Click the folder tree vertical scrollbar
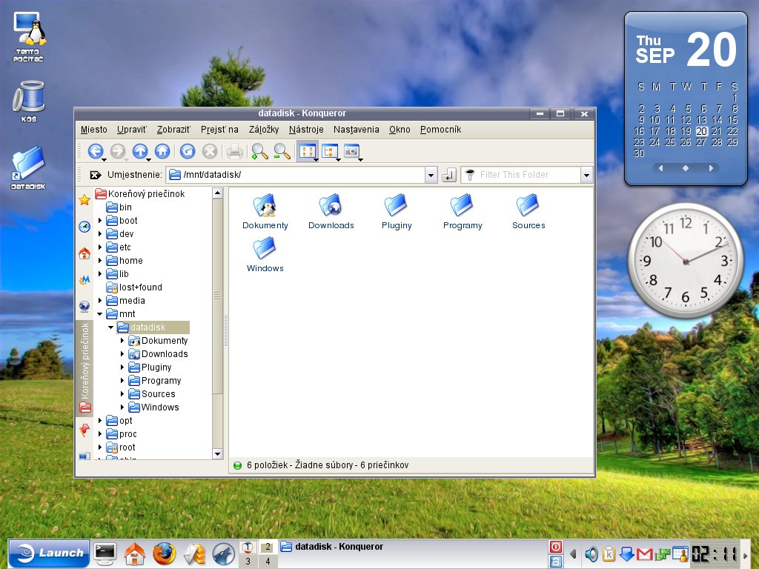The width and height of the screenshot is (759, 569). 217,296
